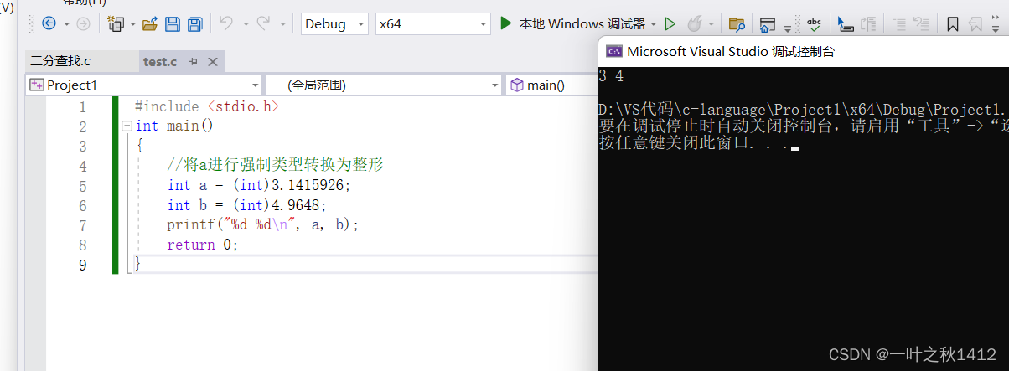
Task: Click the redo arrow icon
Action: click(x=262, y=23)
